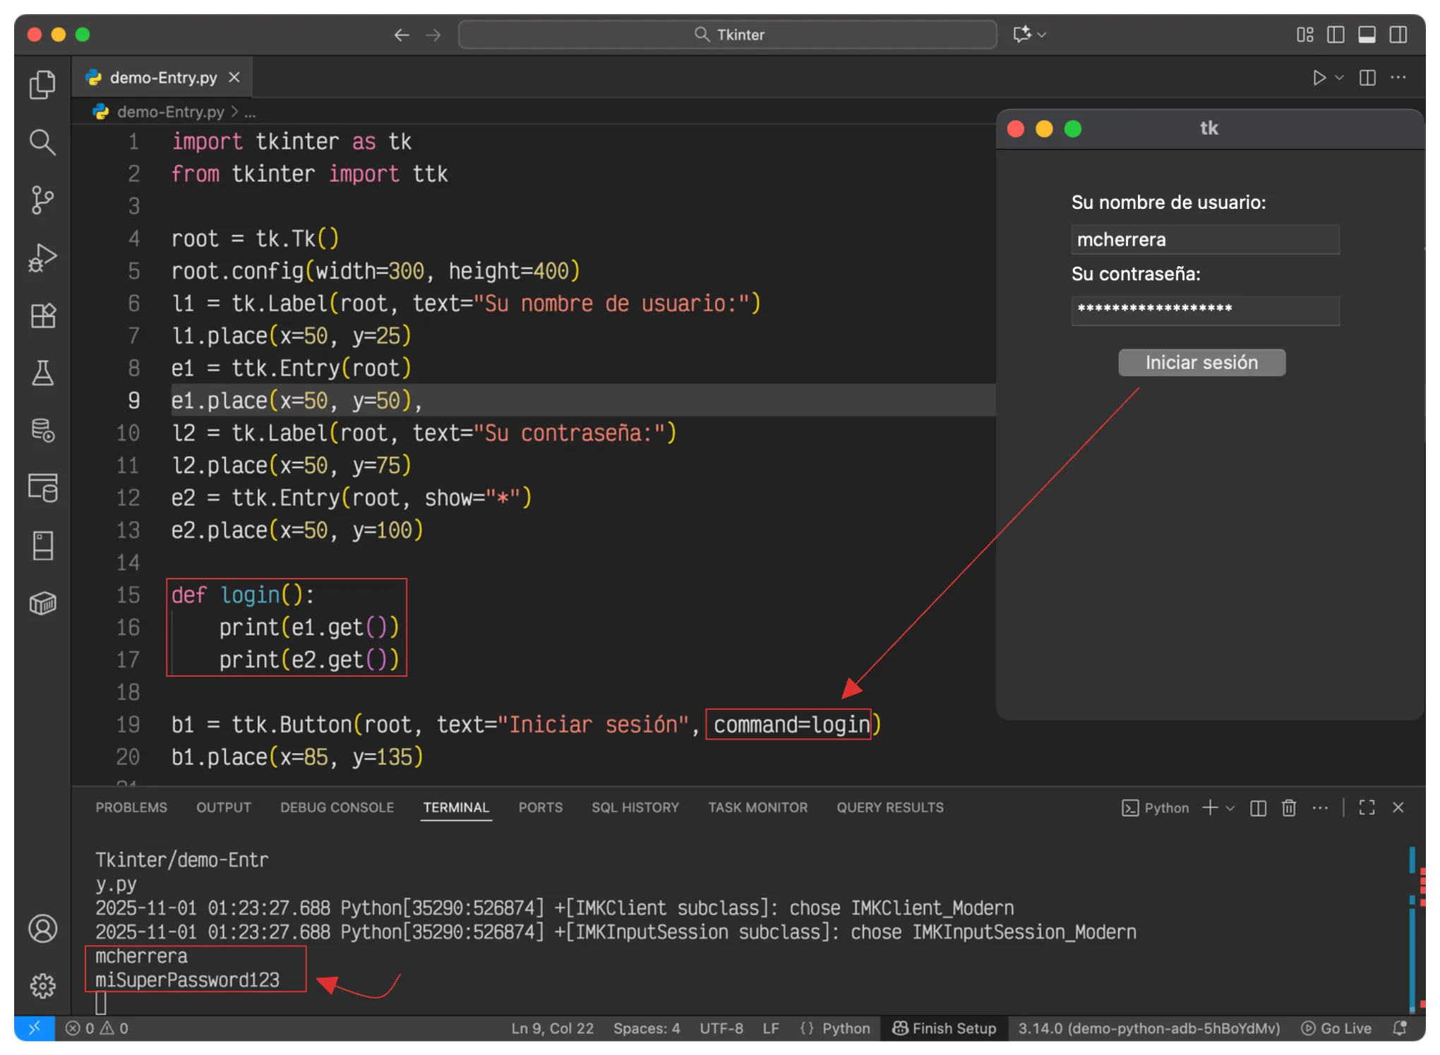The image size is (1440, 1055).
Task: Toggle the secondary side bar layout button
Action: (x=1398, y=35)
